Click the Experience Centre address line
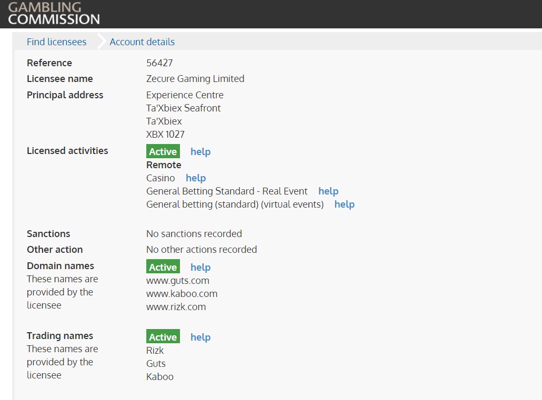Viewport: 542px width, 400px height. point(185,95)
